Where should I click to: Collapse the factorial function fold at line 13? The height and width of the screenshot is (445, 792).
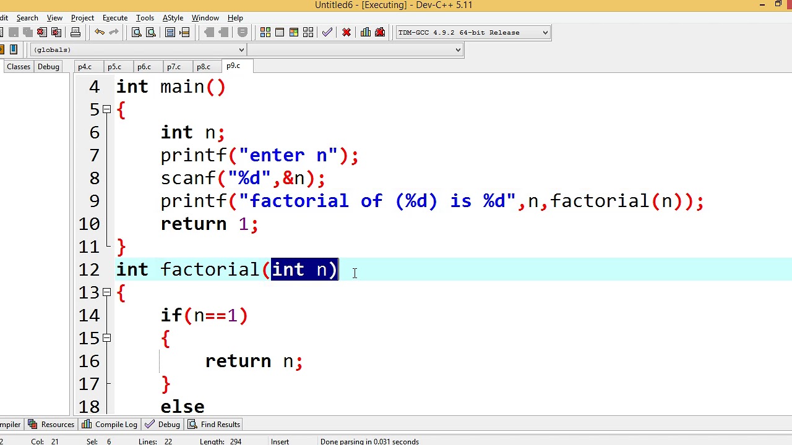point(106,292)
